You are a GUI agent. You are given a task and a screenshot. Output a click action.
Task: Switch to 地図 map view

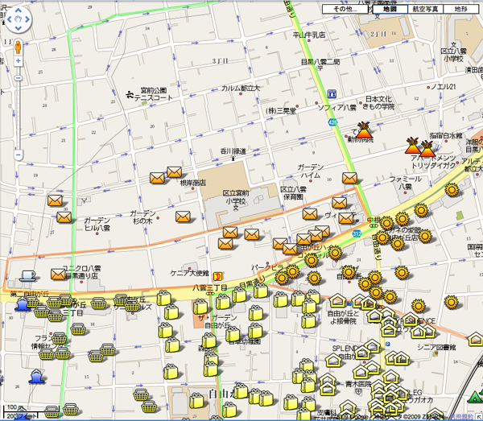390,9
